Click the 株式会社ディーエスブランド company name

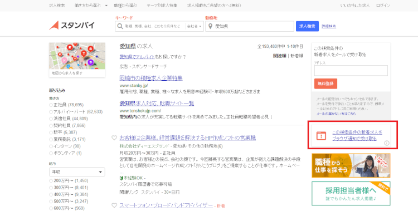144,146
